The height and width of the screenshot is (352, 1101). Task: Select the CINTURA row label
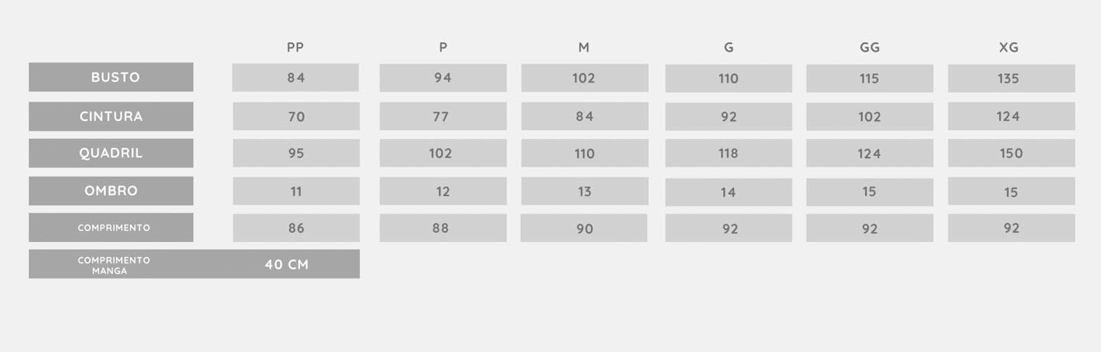(111, 116)
